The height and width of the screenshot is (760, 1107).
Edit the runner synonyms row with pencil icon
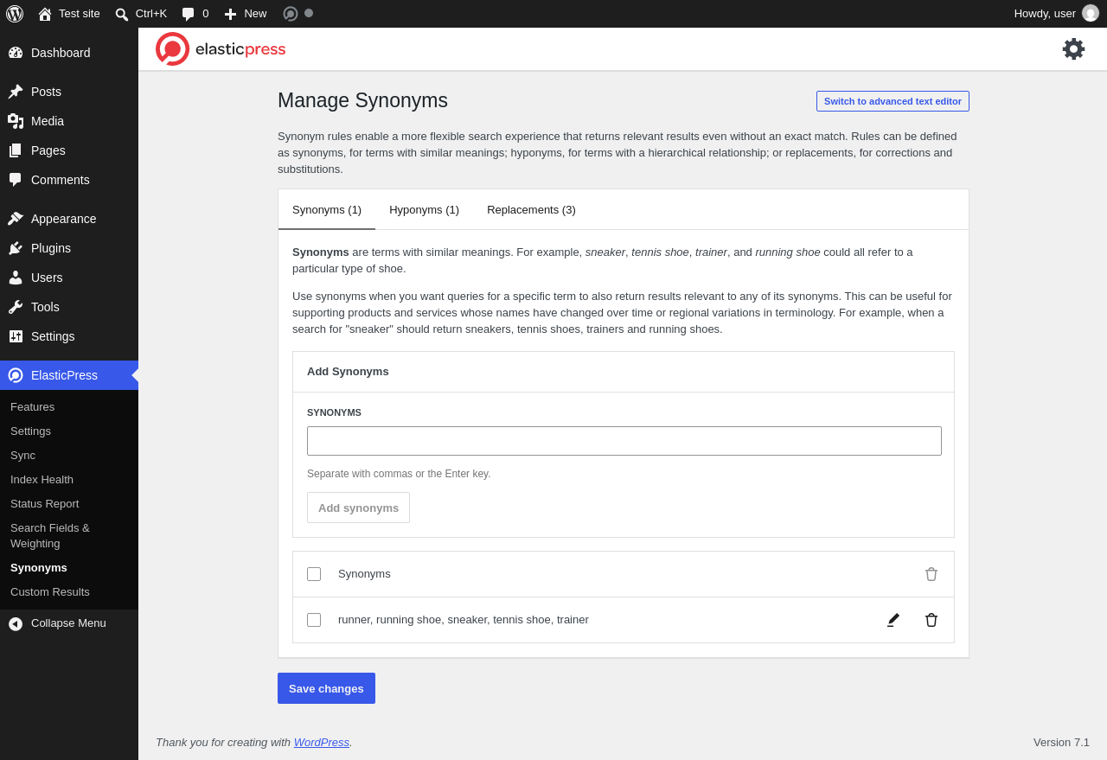[893, 620]
